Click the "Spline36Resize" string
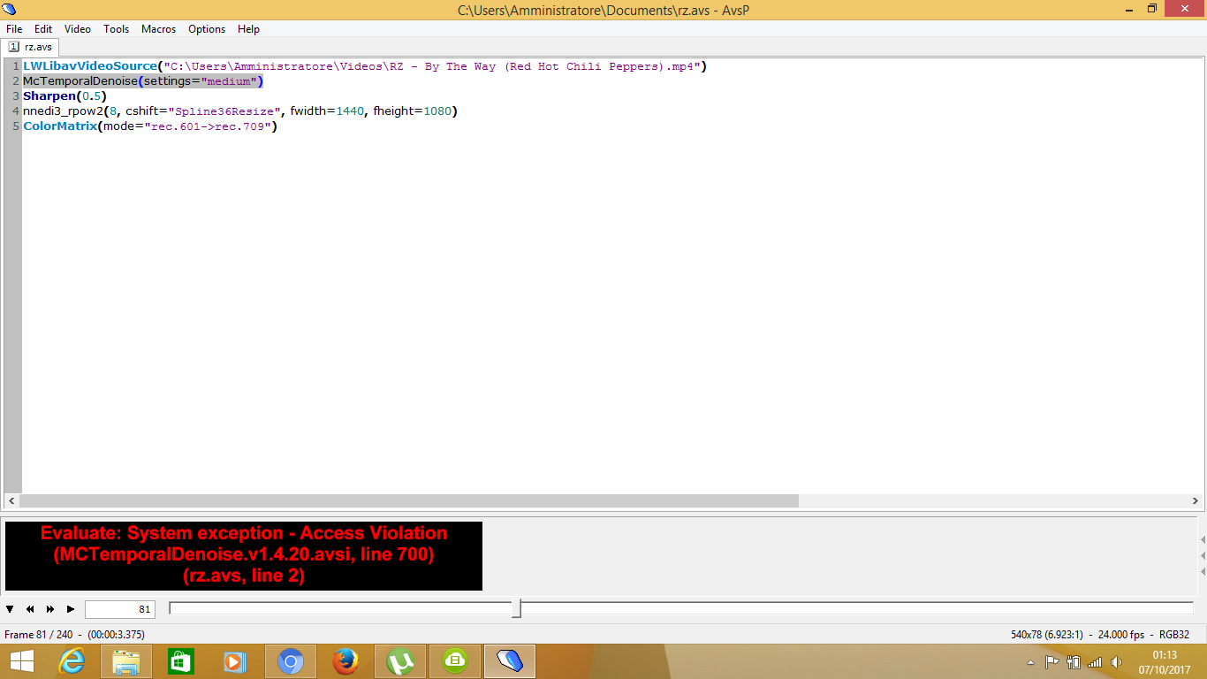1207x679 pixels. point(224,111)
